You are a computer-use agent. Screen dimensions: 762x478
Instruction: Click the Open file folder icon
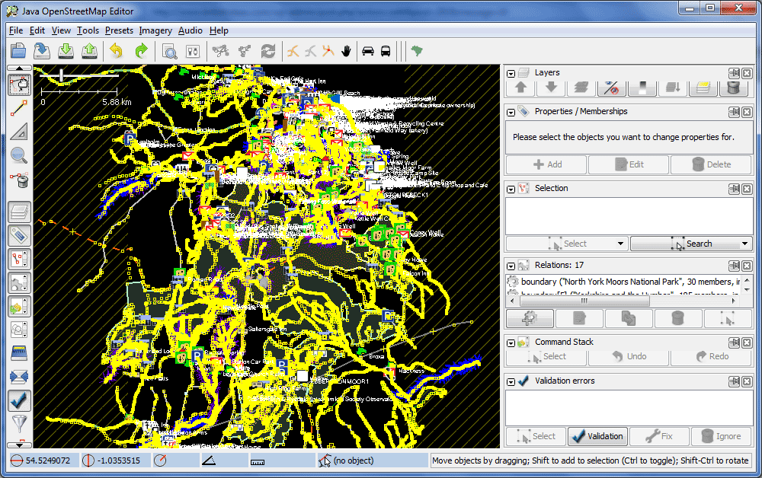point(18,50)
